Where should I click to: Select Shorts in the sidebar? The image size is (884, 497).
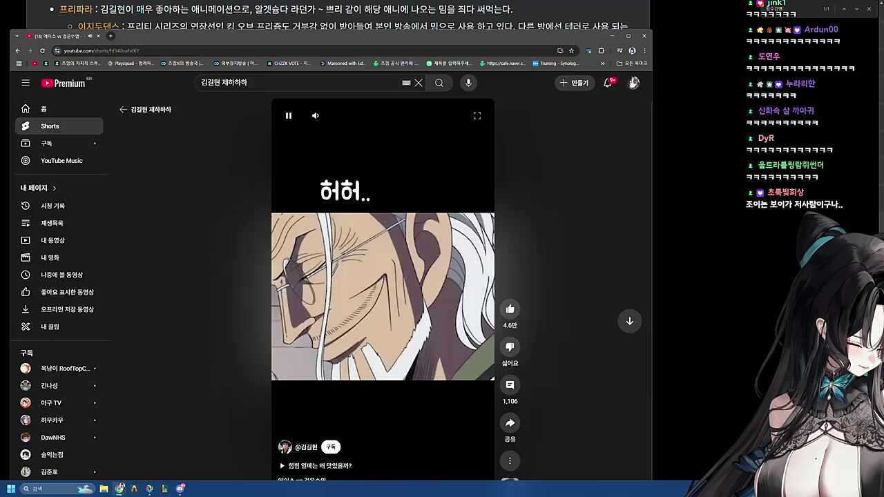[x=59, y=126]
